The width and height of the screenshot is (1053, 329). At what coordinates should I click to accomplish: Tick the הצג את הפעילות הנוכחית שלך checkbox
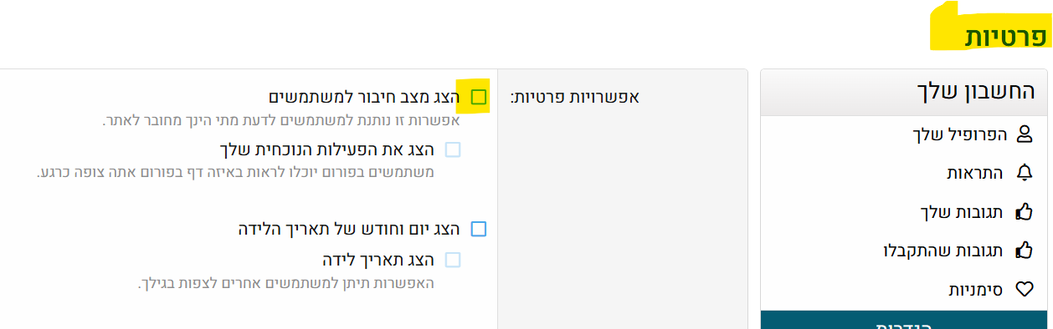[453, 149]
